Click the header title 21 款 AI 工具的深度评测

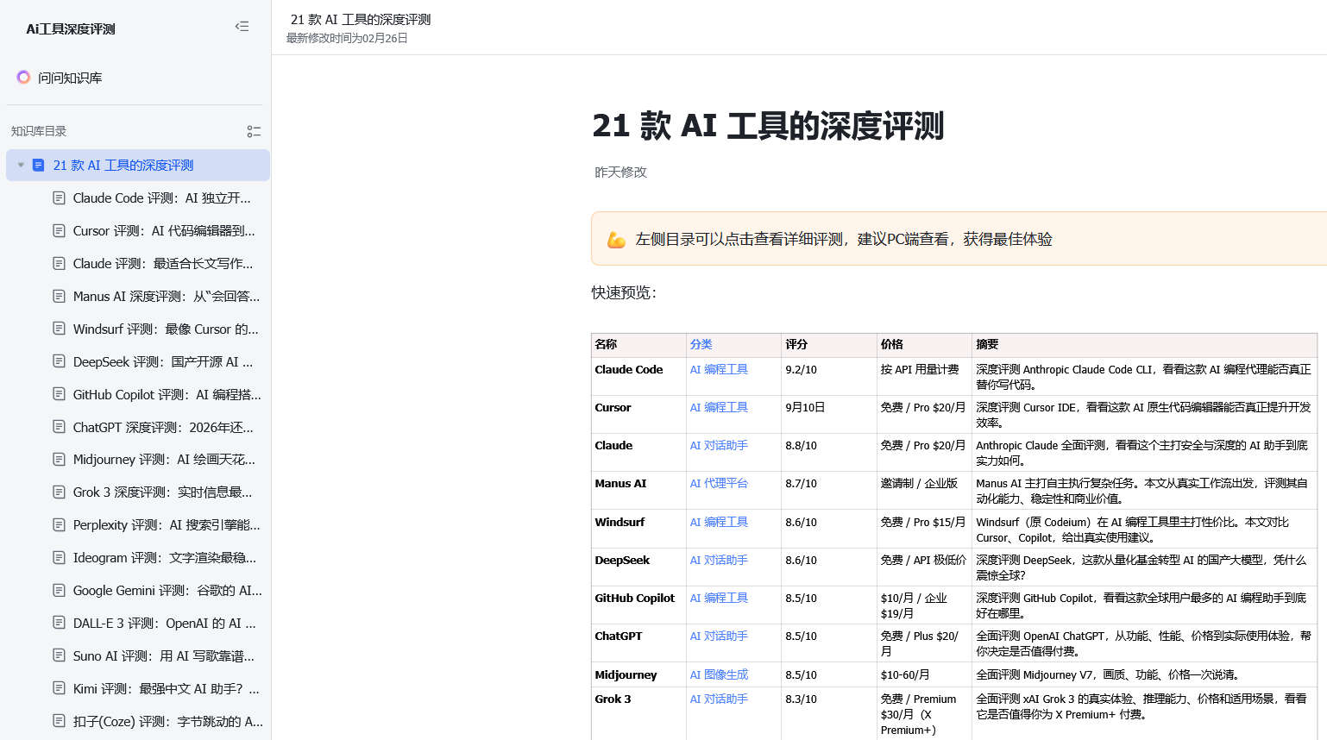(x=360, y=20)
